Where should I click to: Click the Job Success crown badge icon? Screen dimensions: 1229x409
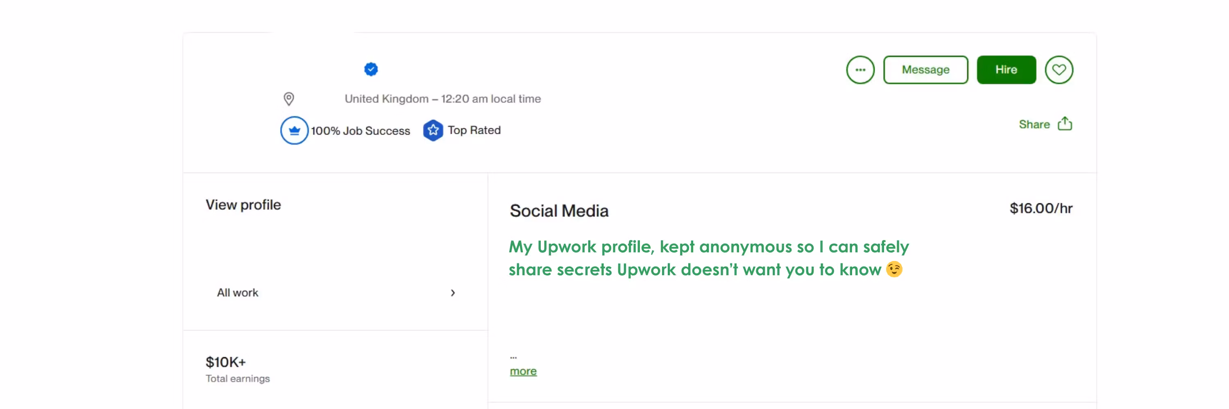click(294, 130)
